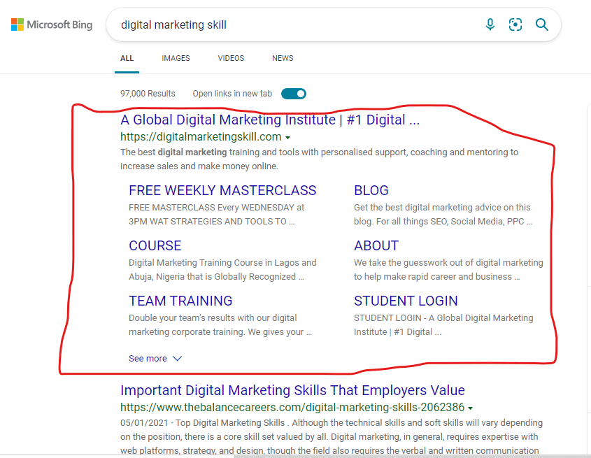This screenshot has height=458, width=591.
Task: Select the ALL search tab
Action: (x=127, y=58)
